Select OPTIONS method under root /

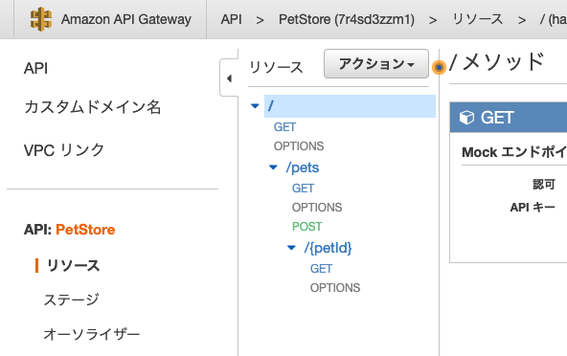tap(299, 146)
